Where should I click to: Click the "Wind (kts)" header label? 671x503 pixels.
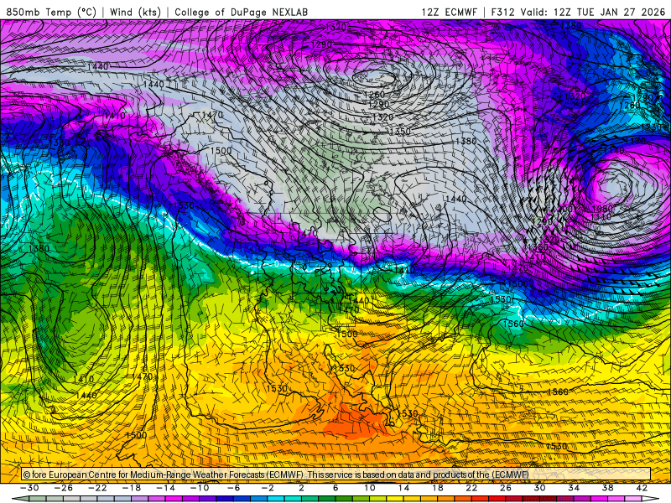[x=135, y=12]
